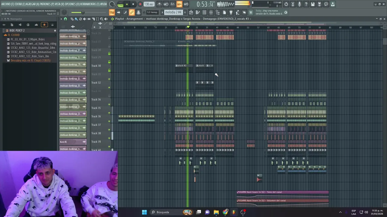
Task: Select the paint brush tool in playlist toolbar
Action: 76,19
